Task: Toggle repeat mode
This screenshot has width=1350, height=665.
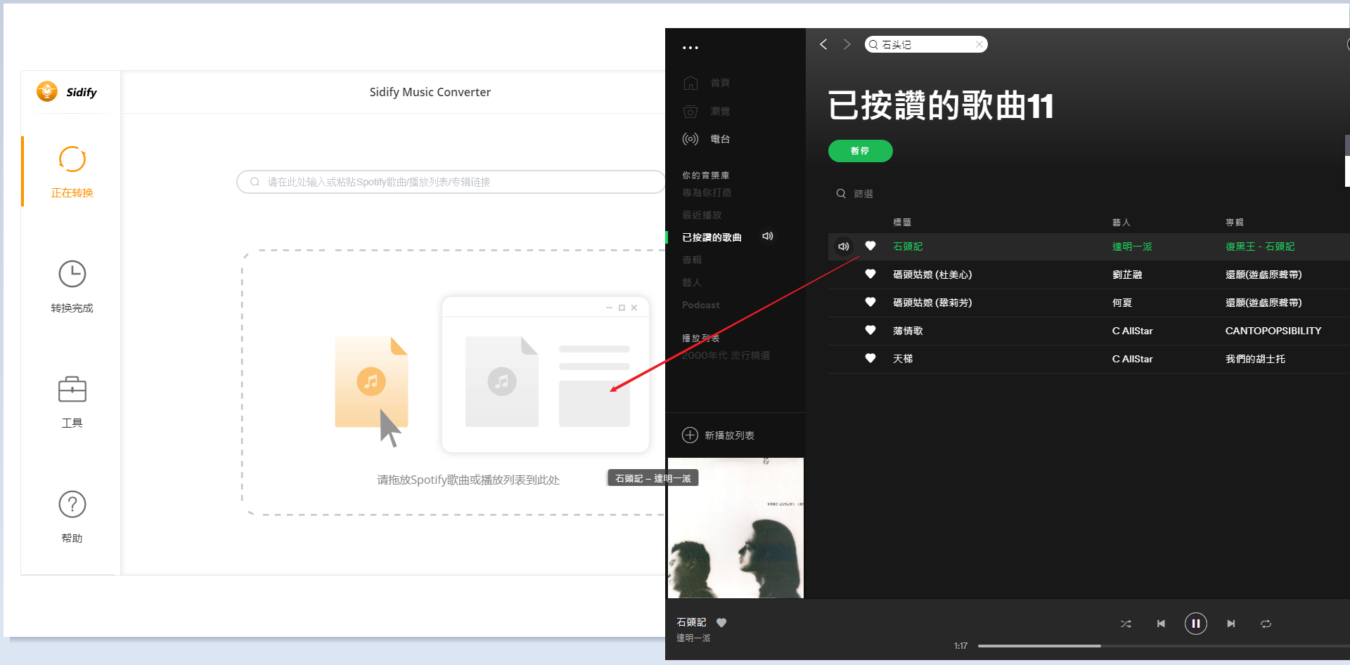Action: (1266, 624)
